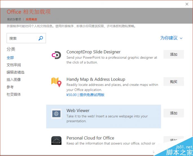Open the Web Viewer title
The image size is (193, 156).
tap(78, 111)
